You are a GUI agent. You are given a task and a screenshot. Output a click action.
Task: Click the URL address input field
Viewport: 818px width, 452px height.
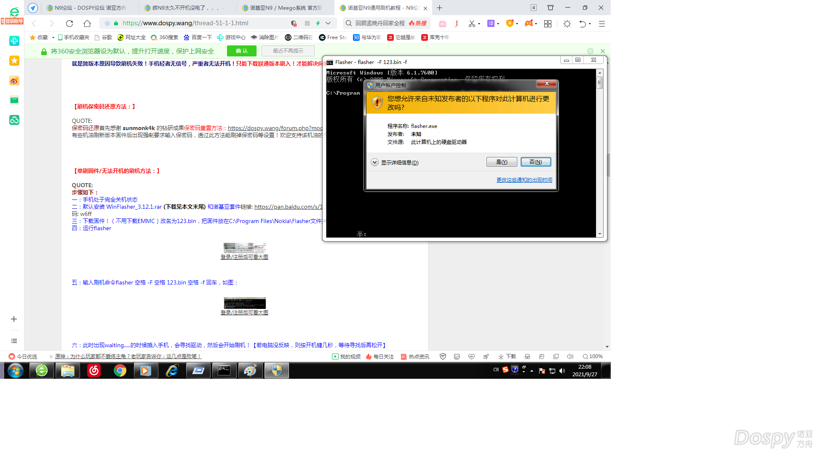[202, 23]
